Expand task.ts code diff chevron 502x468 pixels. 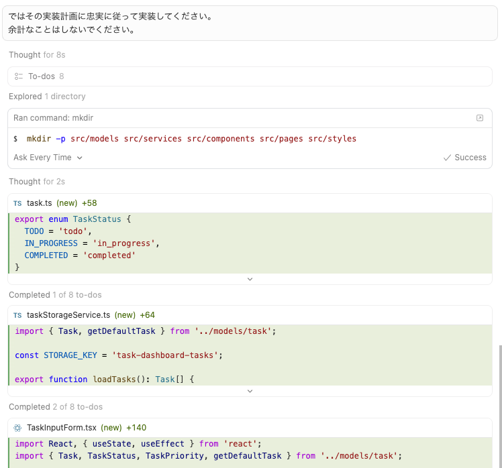(250, 280)
